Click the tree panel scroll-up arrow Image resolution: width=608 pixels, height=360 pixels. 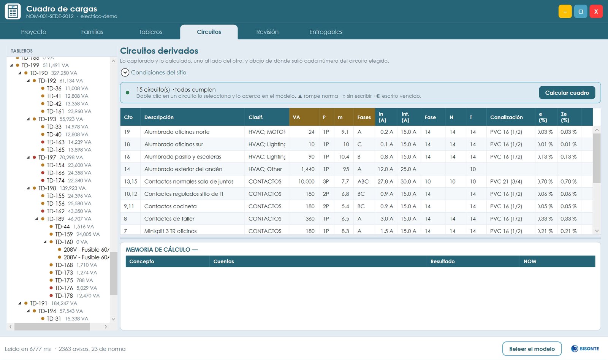[x=113, y=61]
